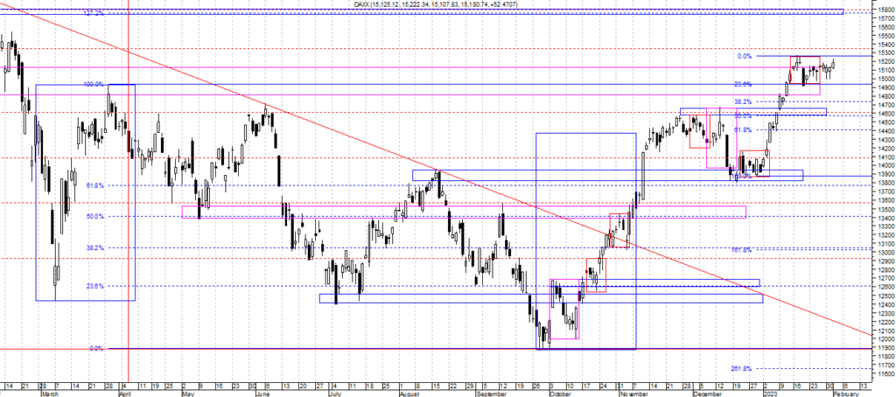
Task: Click the 38.2% label beside the 14700 level
Action: [743, 101]
